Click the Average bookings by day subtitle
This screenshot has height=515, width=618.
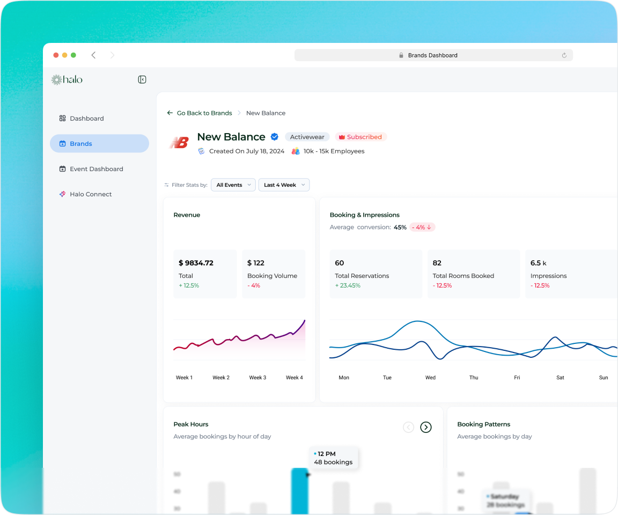point(494,437)
